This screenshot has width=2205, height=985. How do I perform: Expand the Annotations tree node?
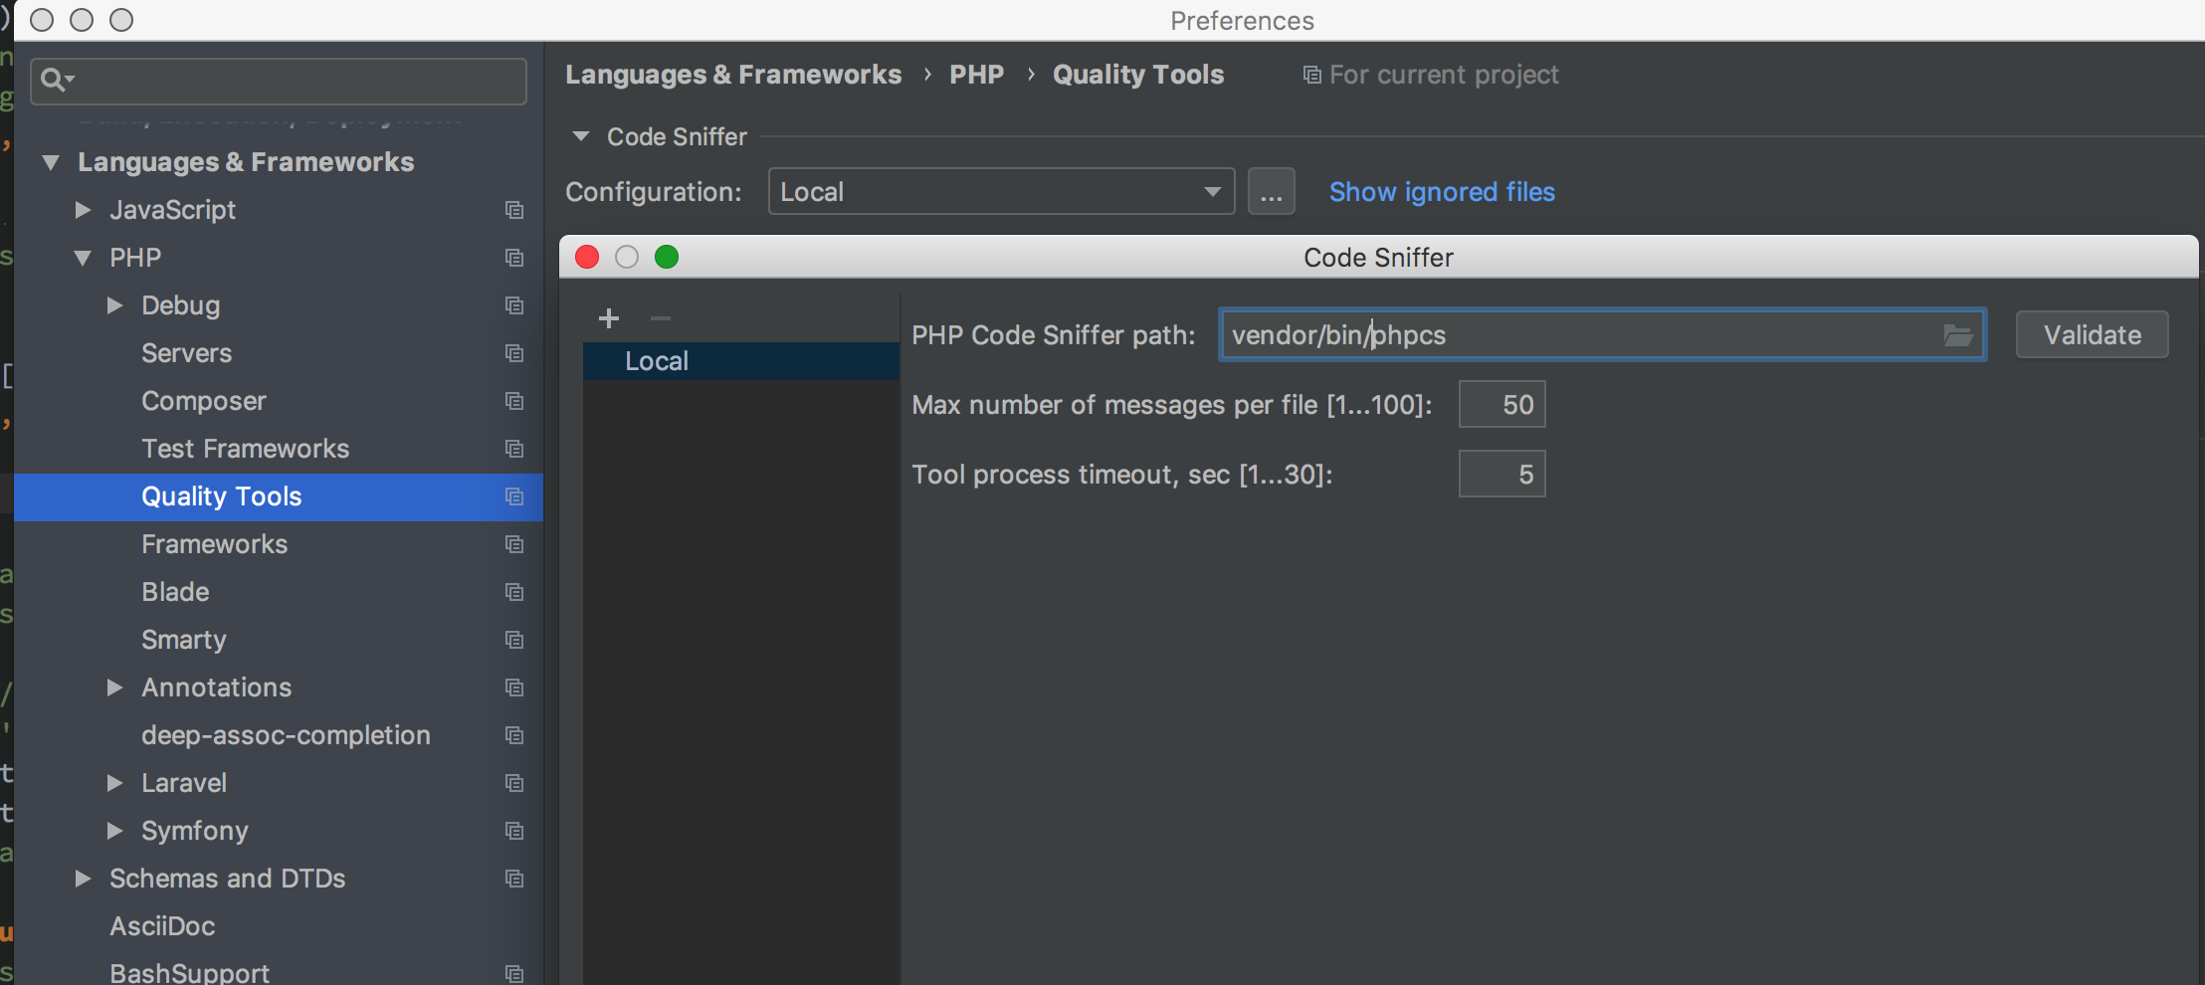tap(115, 688)
